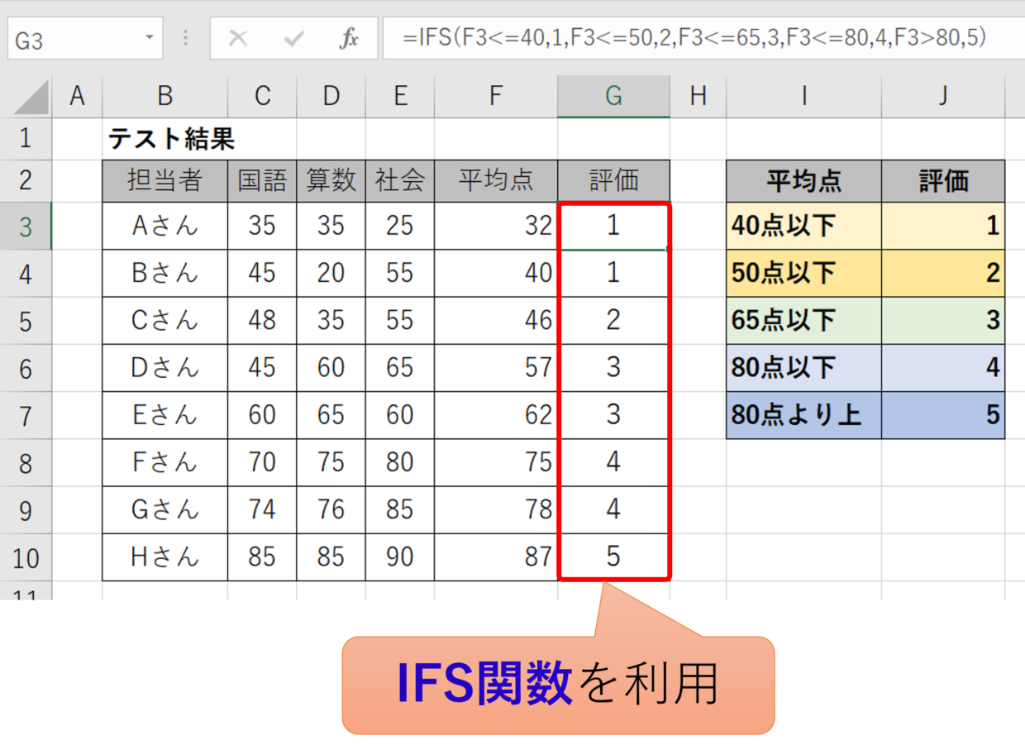Select row 7 header
This screenshot has width=1025, height=745.
pyautogui.click(x=26, y=415)
